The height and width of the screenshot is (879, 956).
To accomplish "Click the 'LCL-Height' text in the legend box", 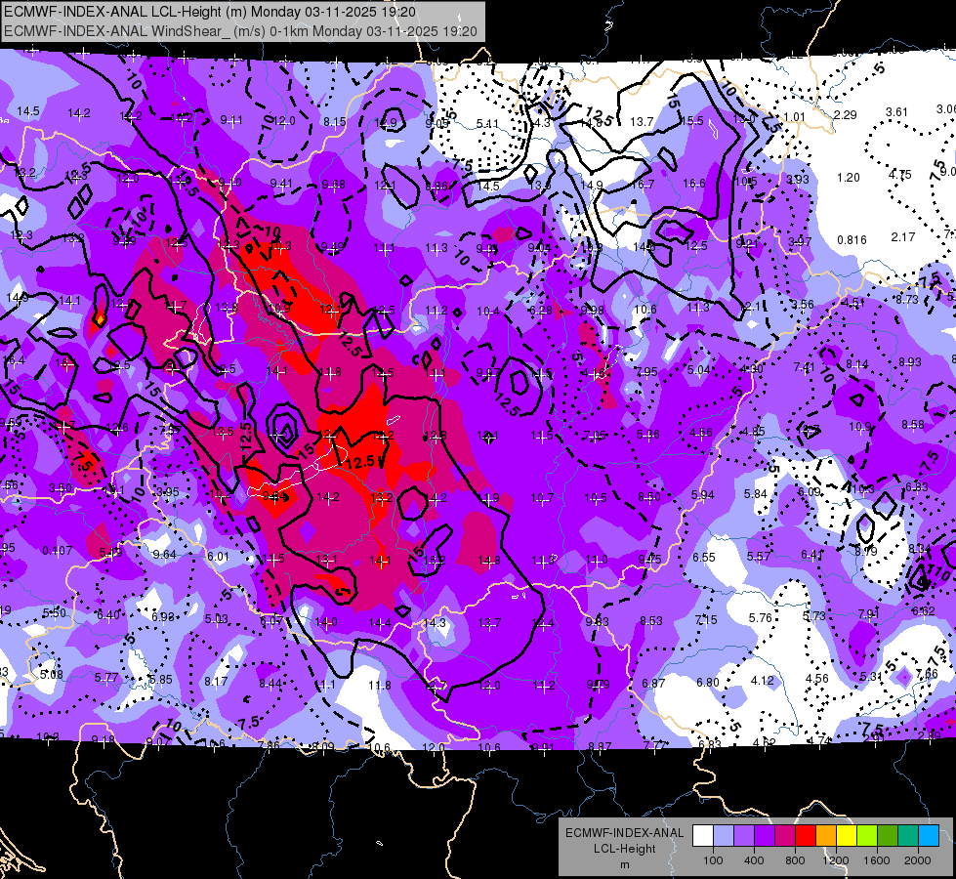I will click(x=624, y=849).
